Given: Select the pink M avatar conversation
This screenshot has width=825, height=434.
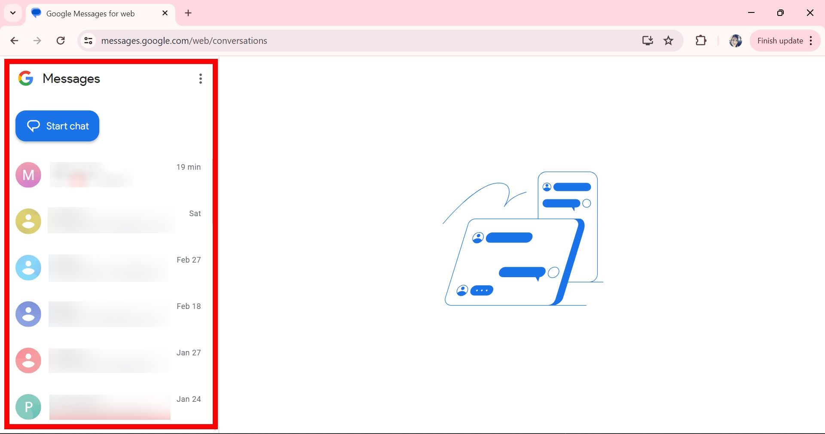Looking at the screenshot, I should [x=28, y=175].
